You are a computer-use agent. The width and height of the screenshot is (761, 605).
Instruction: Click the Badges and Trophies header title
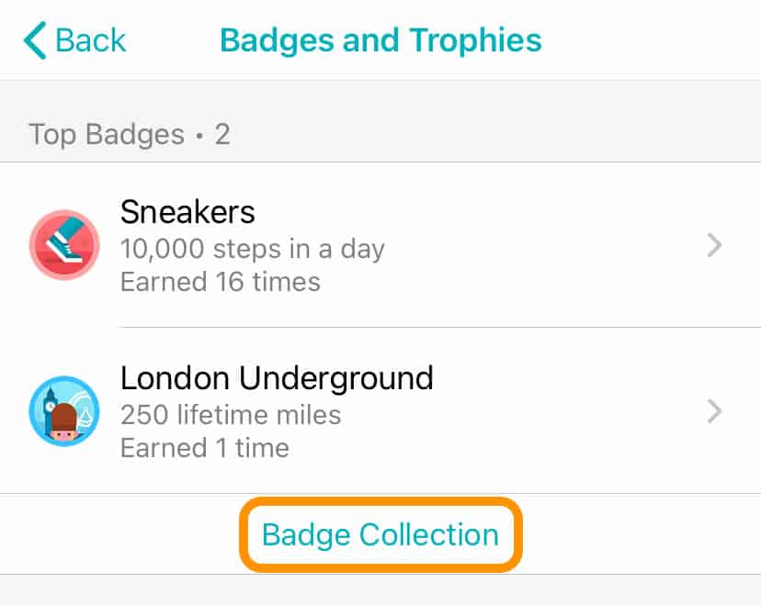(x=380, y=40)
